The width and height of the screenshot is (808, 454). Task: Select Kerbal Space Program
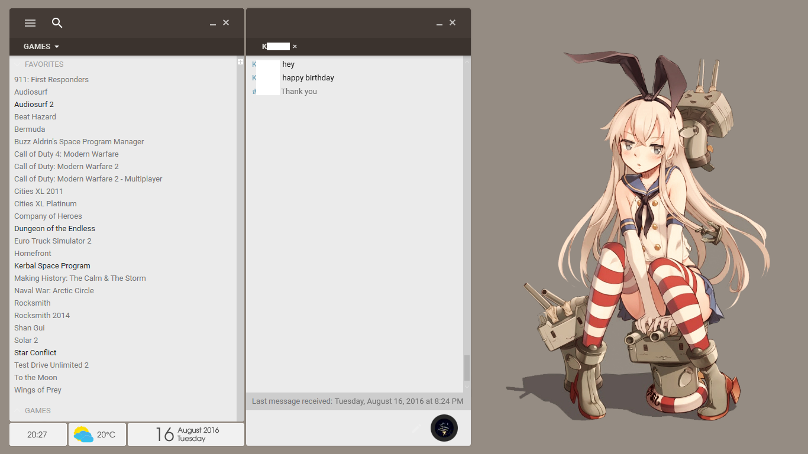point(52,266)
